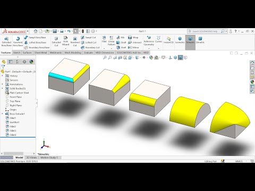Open the Curves dropdown arrow
The height and width of the screenshot is (191, 255).
tap(158, 48)
